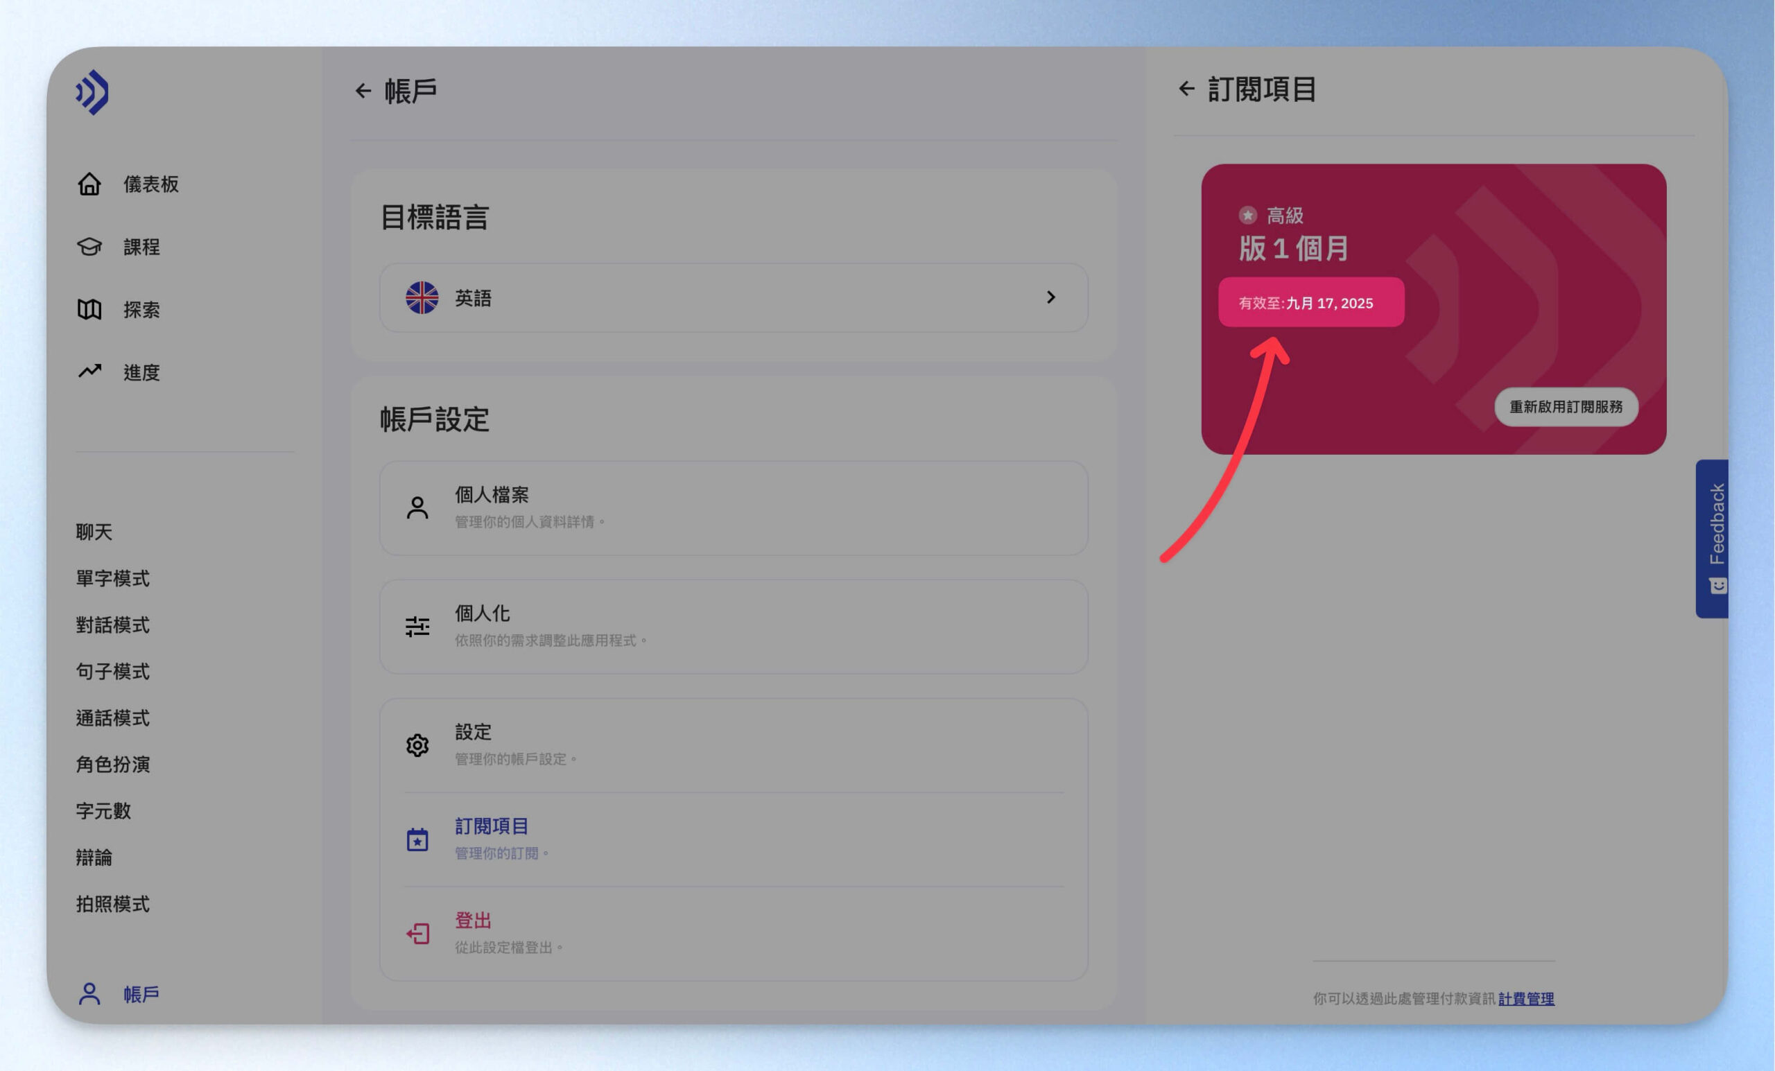Open 儀表板 home icon
The height and width of the screenshot is (1071, 1775).
[89, 184]
